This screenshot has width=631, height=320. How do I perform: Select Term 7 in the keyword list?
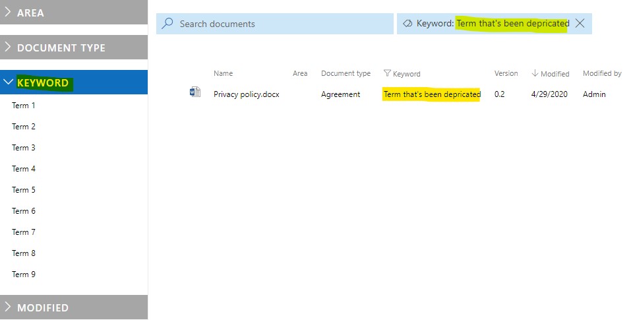pyautogui.click(x=23, y=232)
